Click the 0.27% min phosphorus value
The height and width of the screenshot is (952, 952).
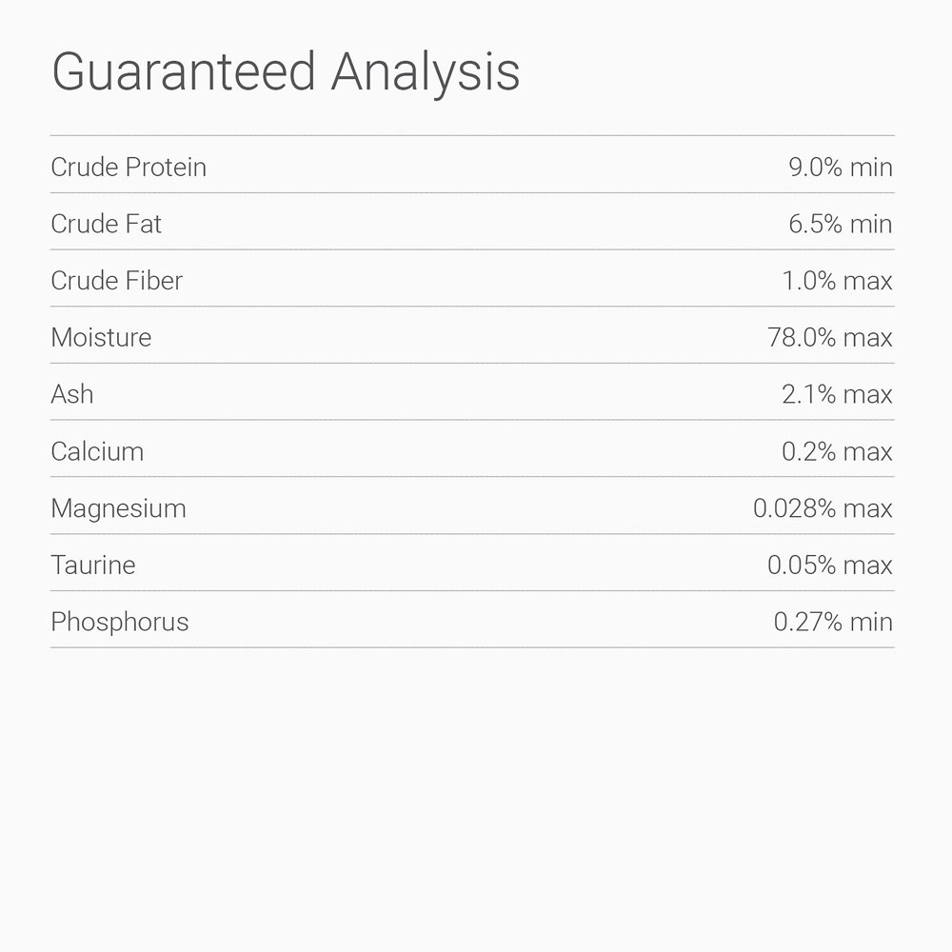(833, 622)
